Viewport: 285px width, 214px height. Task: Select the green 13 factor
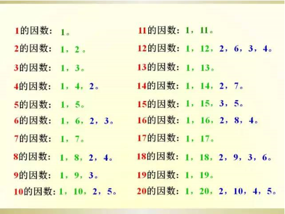pos(205,68)
